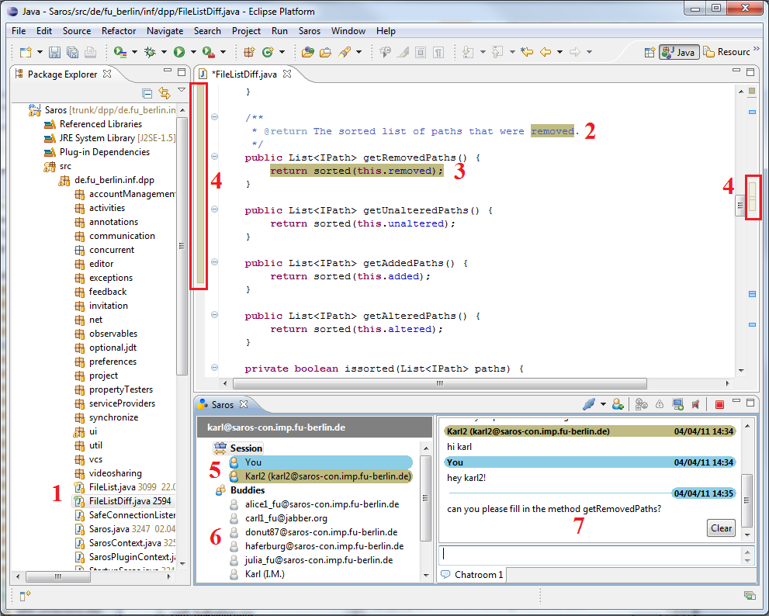769x616 pixels.
Task: Open the Saros Connect account dropdown
Action: pos(603,404)
